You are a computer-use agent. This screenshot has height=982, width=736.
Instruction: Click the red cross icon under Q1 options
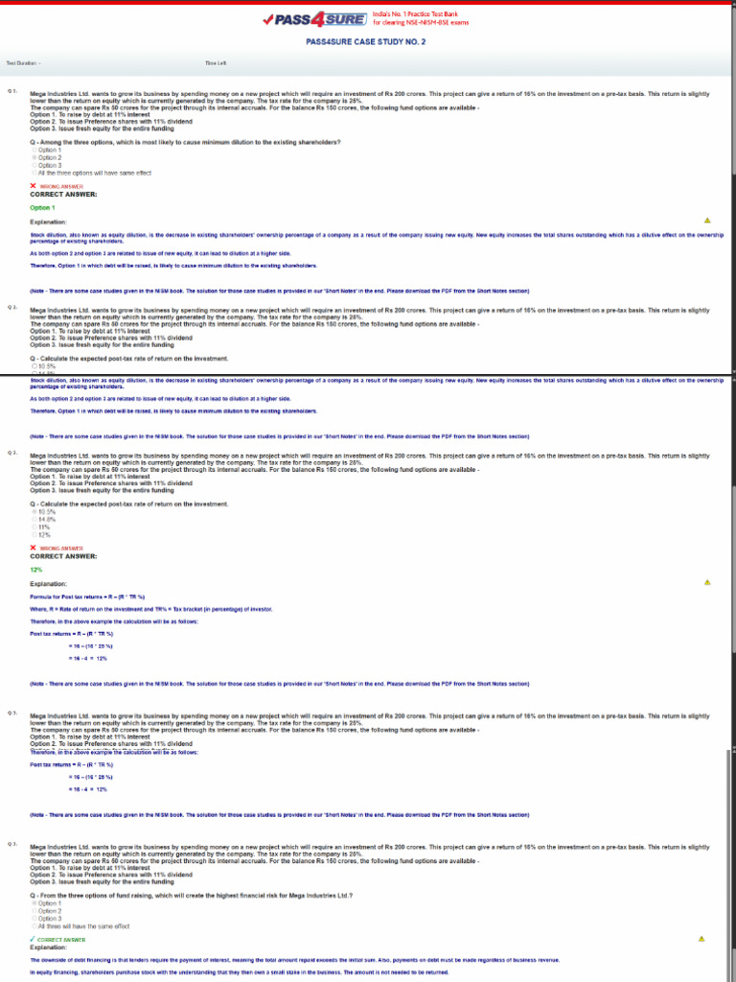(x=34, y=186)
